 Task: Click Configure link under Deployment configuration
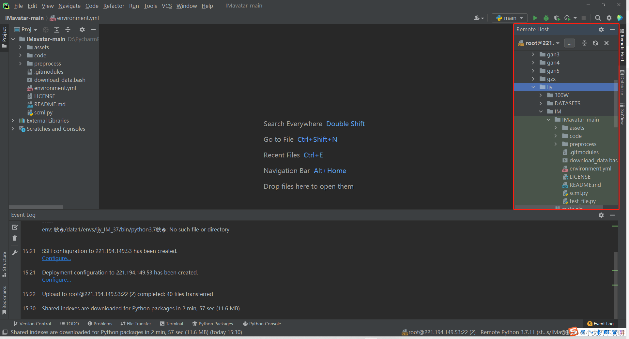56,280
